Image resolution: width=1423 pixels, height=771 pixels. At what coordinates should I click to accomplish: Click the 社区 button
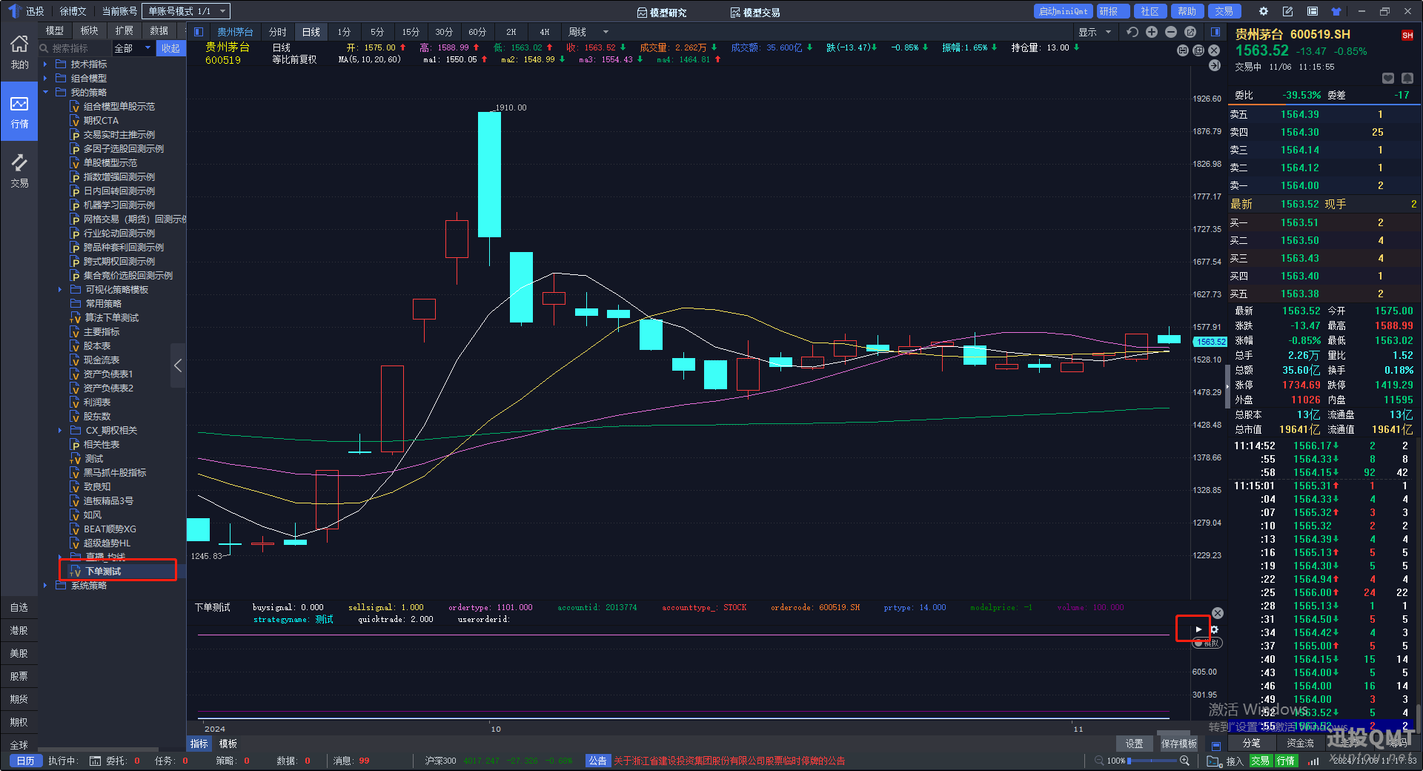[1150, 11]
